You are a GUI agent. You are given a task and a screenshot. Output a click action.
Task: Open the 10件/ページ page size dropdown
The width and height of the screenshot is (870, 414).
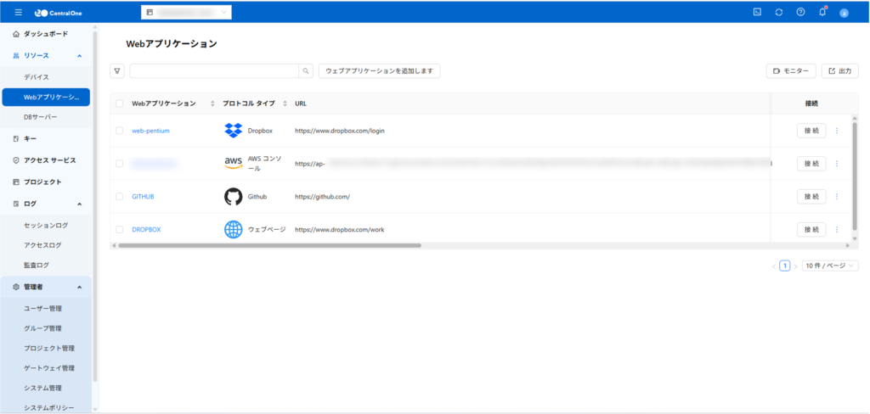tap(830, 266)
